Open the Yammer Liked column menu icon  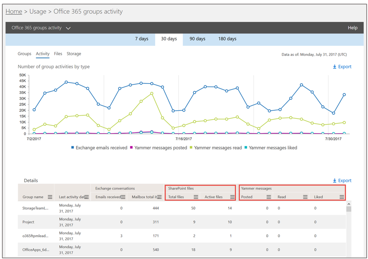point(342,197)
